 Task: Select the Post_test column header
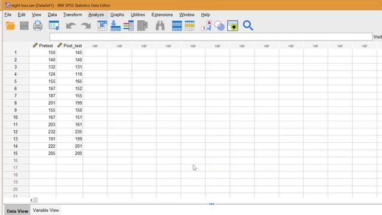pos(69,45)
